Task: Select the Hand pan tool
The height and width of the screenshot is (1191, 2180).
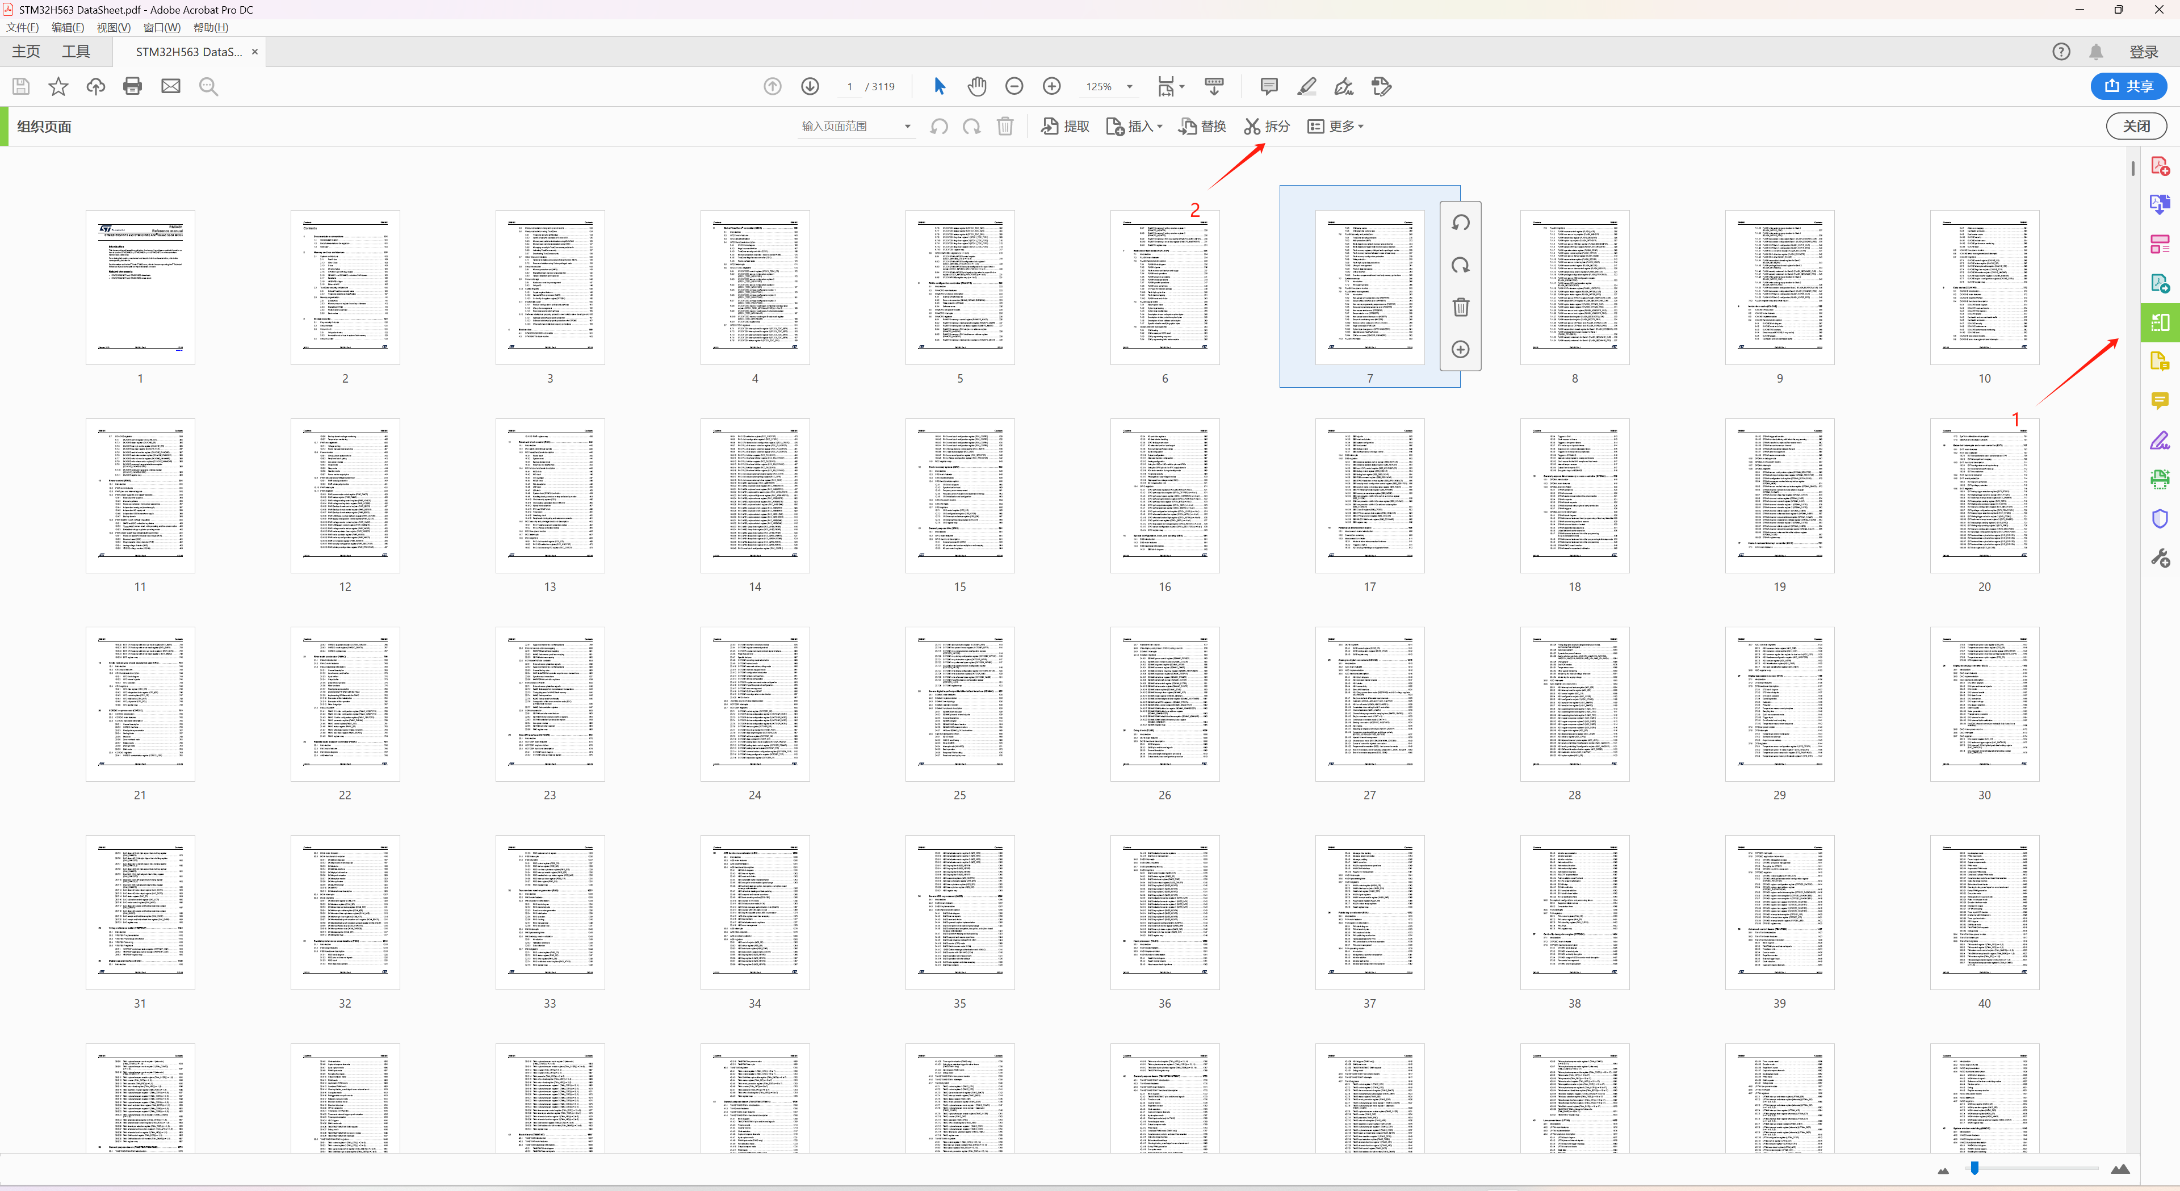Action: pos(976,86)
